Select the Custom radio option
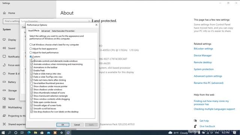The height and width of the screenshot is (135, 240). click(x=31, y=57)
